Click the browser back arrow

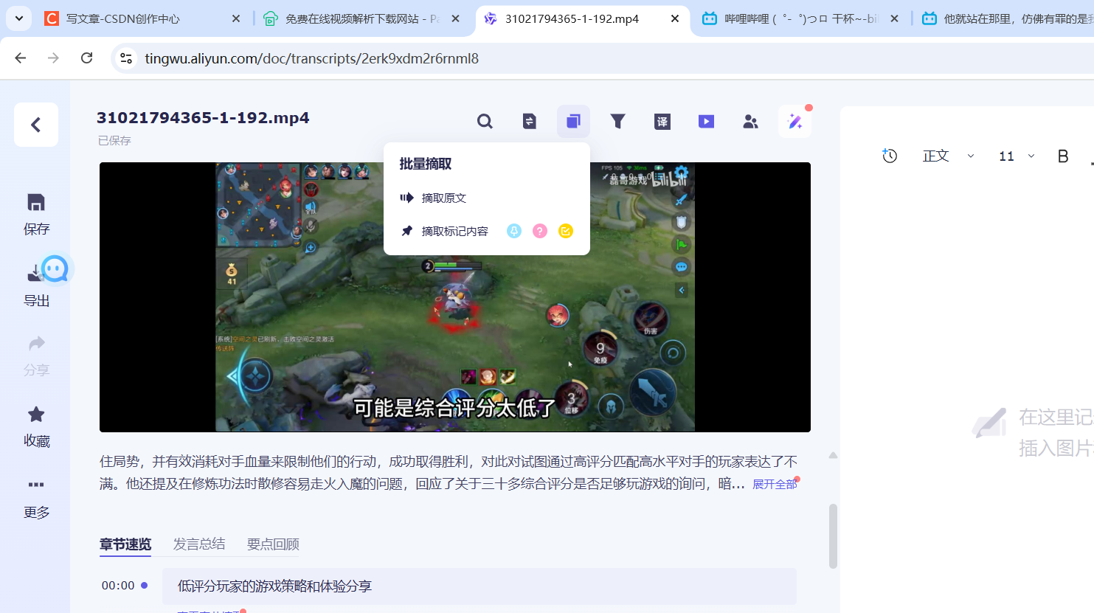tap(21, 58)
